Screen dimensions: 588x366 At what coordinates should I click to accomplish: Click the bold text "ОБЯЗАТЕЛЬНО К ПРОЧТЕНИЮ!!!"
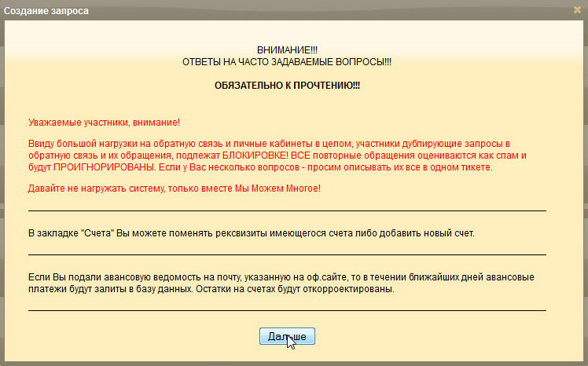pos(287,86)
